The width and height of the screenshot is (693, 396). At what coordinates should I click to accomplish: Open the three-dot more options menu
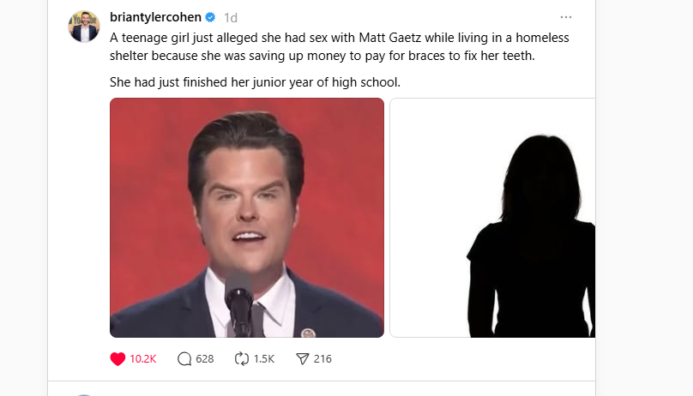565,17
